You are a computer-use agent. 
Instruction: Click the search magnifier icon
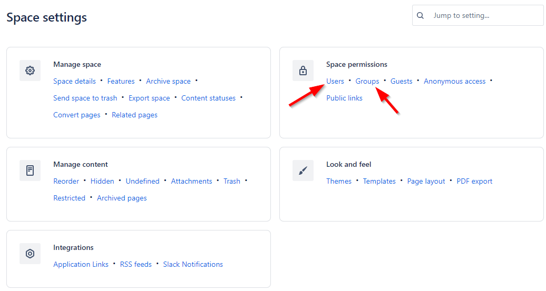pos(420,16)
